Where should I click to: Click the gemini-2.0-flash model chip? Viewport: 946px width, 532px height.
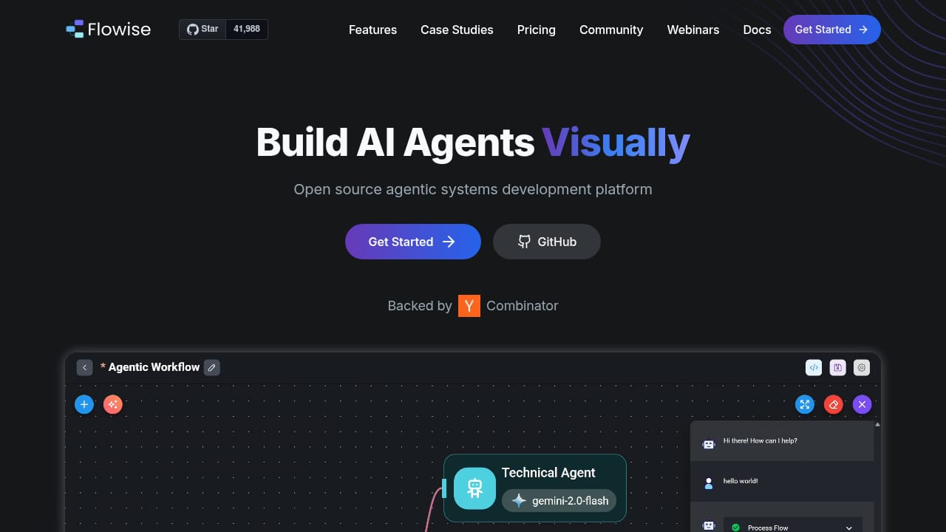click(559, 500)
